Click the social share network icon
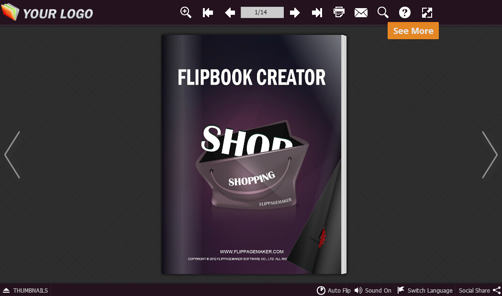The width and height of the screenshot is (502, 296). (x=497, y=290)
